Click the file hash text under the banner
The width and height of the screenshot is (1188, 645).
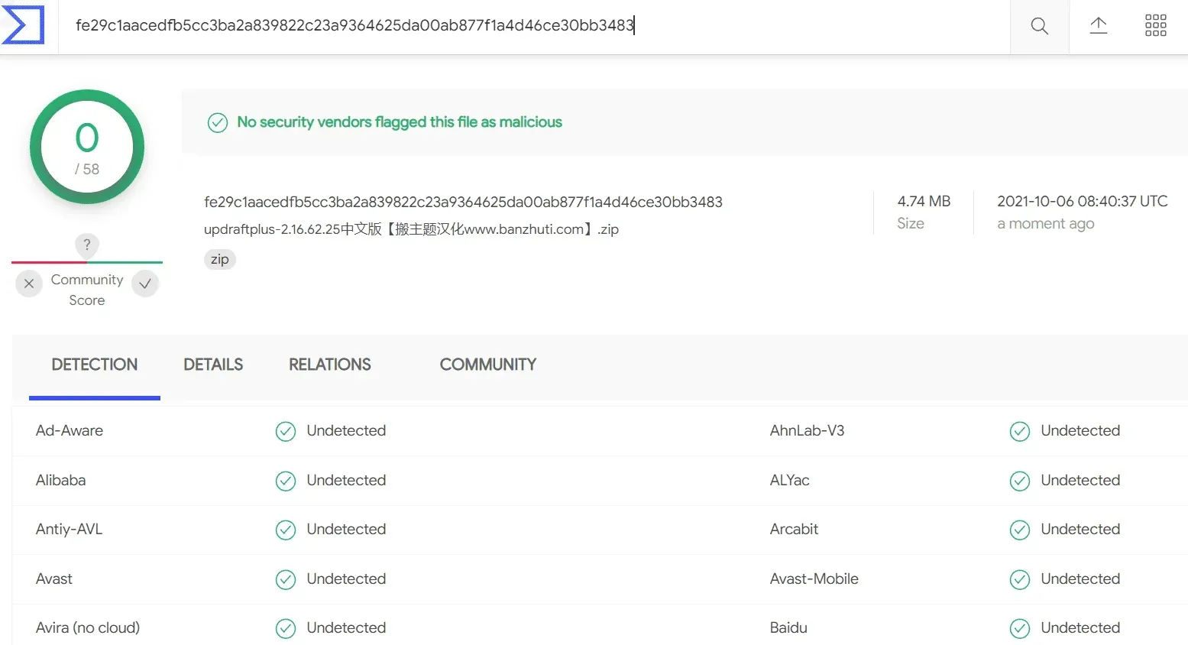click(x=463, y=202)
